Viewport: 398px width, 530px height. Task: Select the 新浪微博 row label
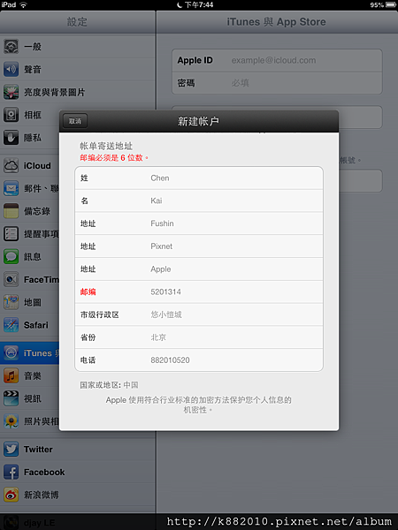pos(42,495)
